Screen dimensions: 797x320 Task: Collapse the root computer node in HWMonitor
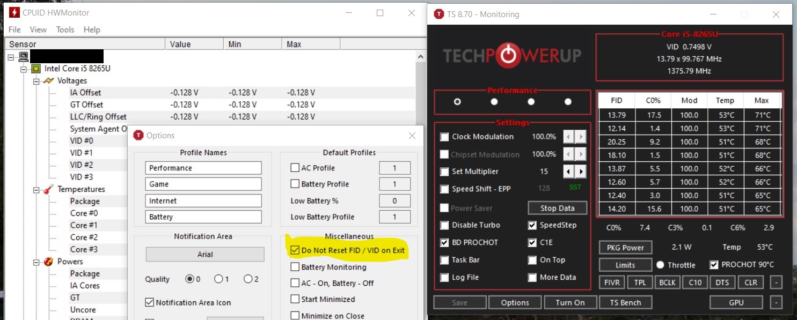coord(11,57)
